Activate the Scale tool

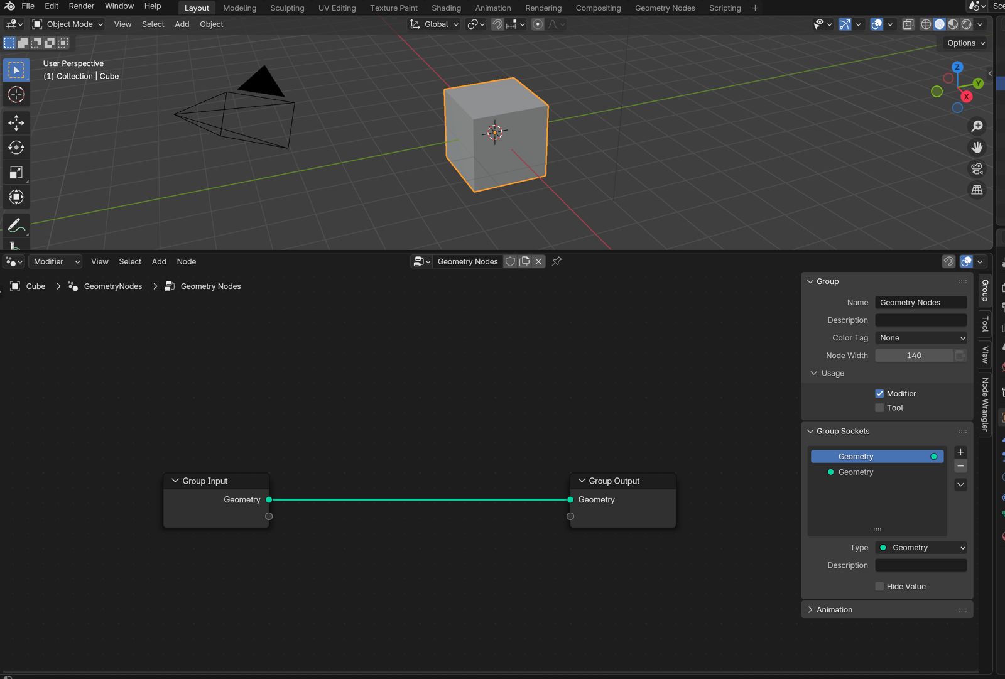[x=16, y=173]
